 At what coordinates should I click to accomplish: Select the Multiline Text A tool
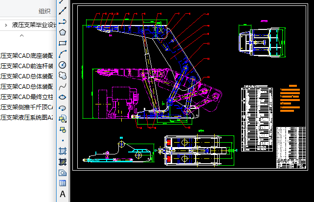pos(63,194)
